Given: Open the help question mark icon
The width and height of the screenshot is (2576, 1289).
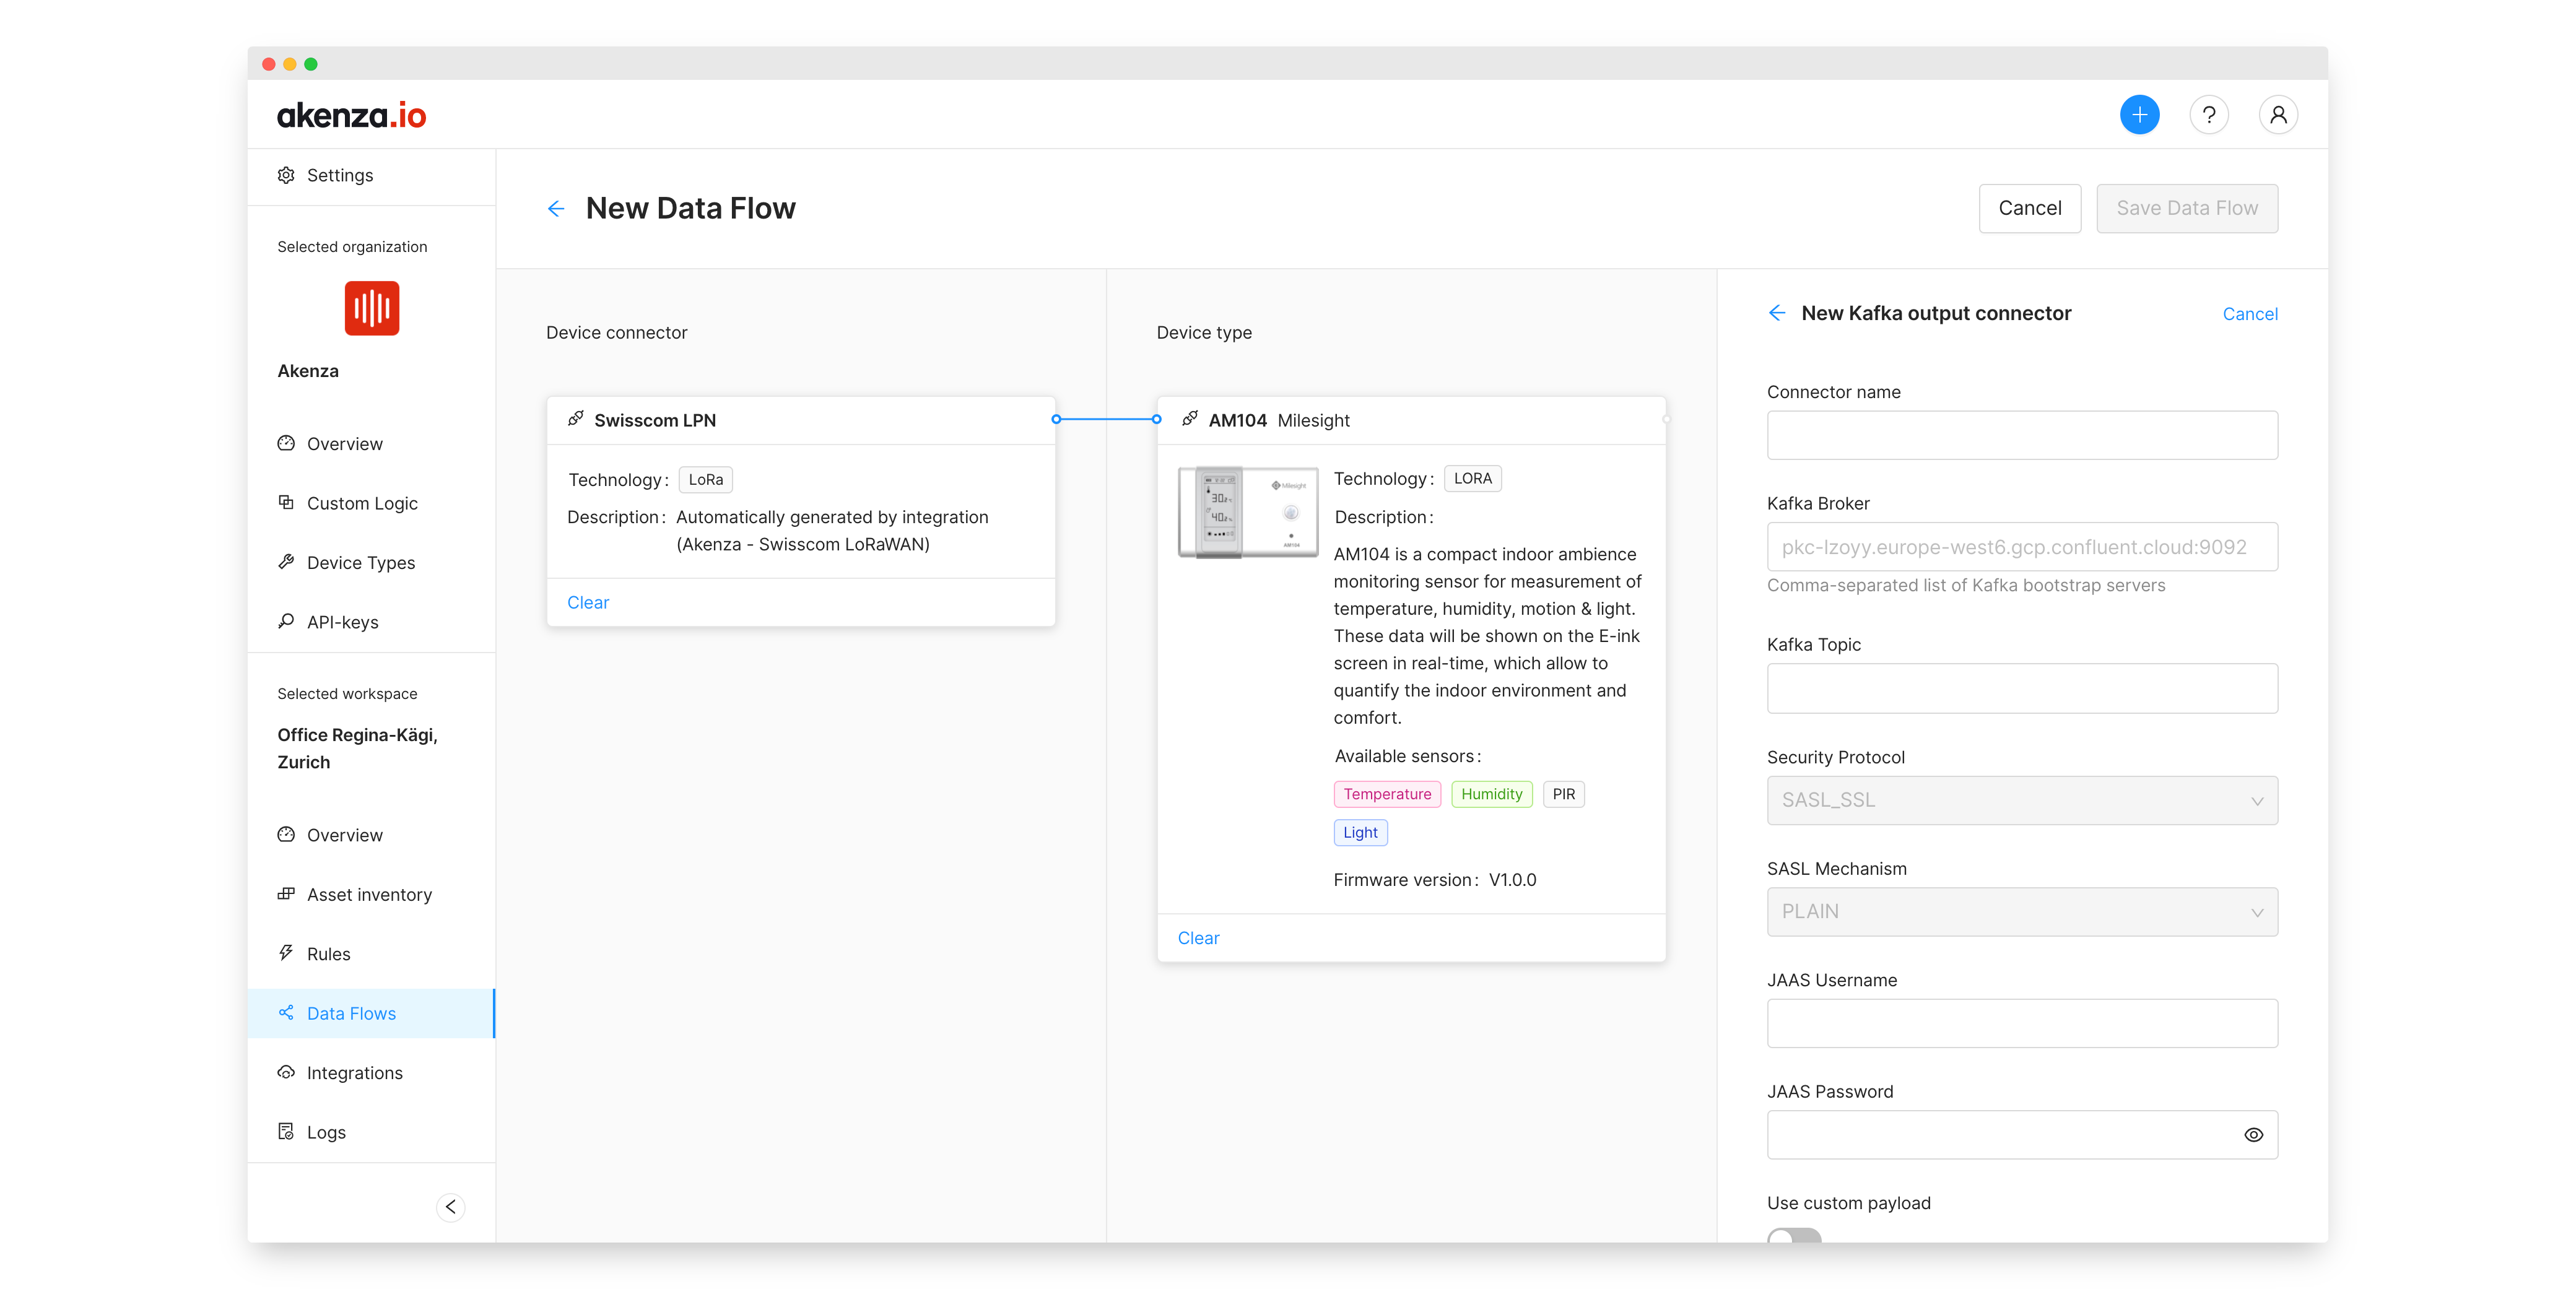Looking at the screenshot, I should point(2208,115).
